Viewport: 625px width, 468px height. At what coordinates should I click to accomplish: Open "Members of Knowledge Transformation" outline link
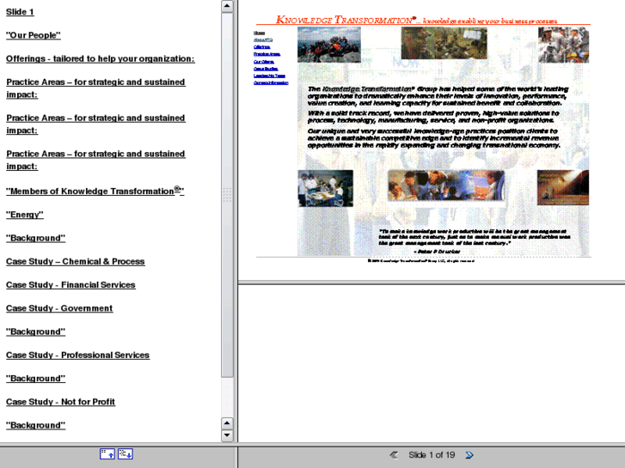click(x=95, y=191)
